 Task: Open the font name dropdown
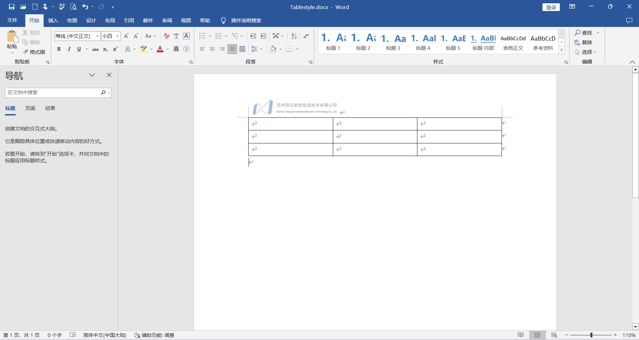click(x=98, y=36)
